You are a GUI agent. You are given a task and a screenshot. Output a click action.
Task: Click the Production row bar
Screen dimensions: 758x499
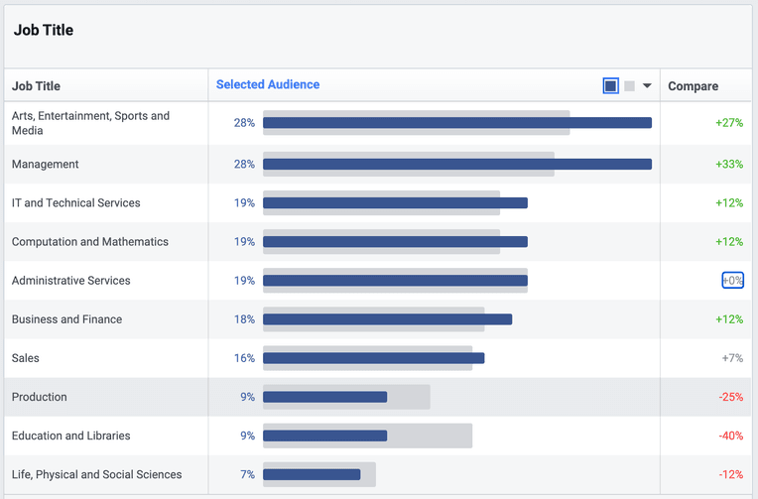(x=324, y=397)
